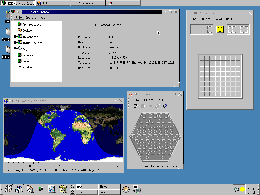Toggle sticky pin on KDE World Wide Watch
Image resolution: width=260 pixels, height=195 pixels.
click(x=11, y=101)
